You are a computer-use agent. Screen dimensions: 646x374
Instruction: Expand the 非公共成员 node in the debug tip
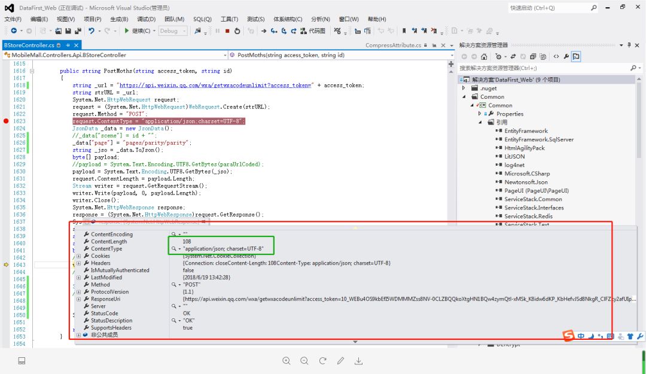click(79, 335)
